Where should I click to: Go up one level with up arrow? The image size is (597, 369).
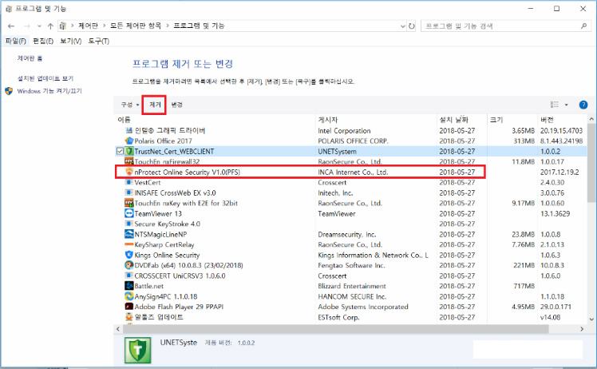(x=50, y=26)
